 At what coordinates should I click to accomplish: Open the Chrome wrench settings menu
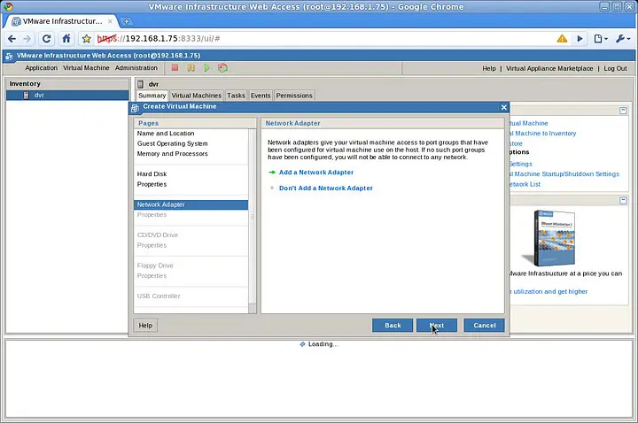pos(623,39)
